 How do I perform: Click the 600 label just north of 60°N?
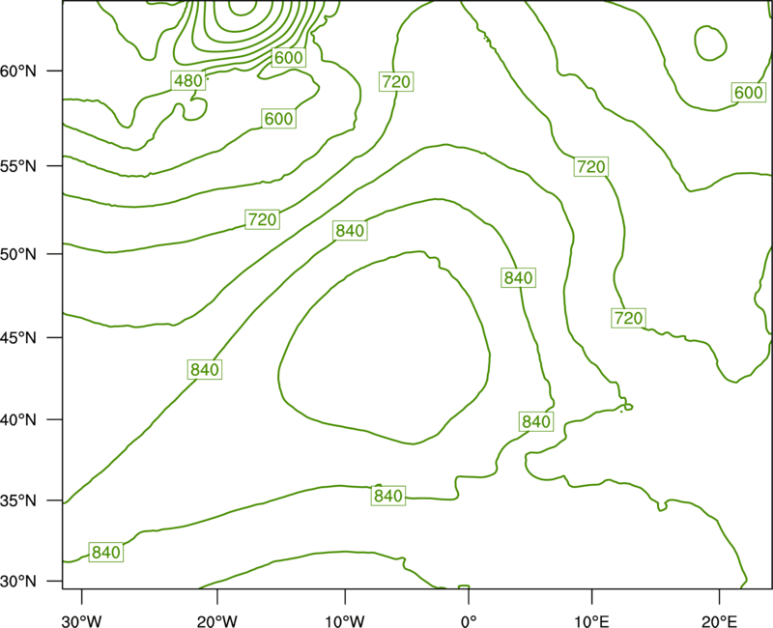click(x=288, y=58)
